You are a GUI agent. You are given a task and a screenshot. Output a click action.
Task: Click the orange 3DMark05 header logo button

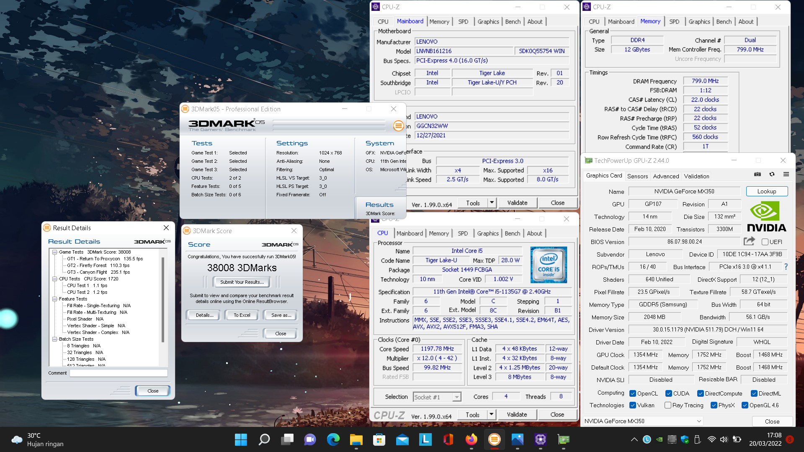tap(398, 126)
